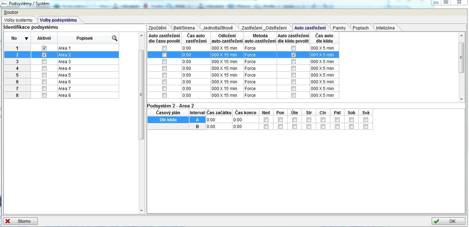Confirm with the OK button
This screenshot has height=227, width=469.
pos(448,221)
